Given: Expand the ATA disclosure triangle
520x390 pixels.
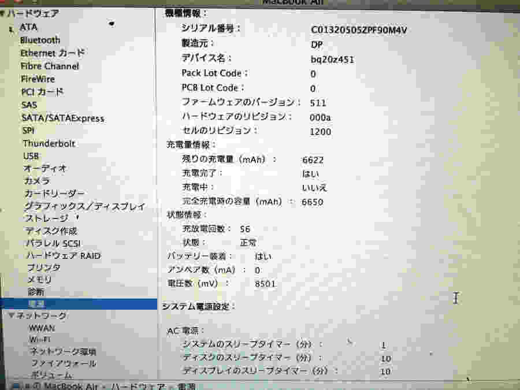Looking at the screenshot, I should coord(10,28).
